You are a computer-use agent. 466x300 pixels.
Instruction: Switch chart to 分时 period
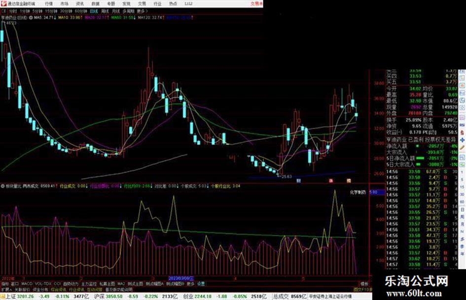click(12, 11)
